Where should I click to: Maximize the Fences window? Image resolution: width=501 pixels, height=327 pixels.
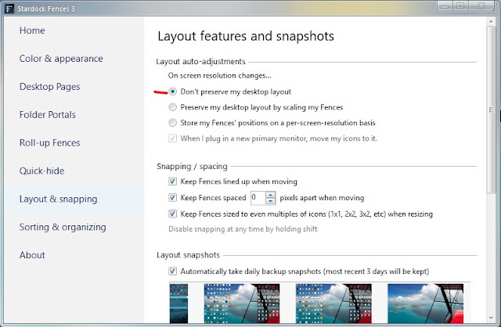pos(460,5)
